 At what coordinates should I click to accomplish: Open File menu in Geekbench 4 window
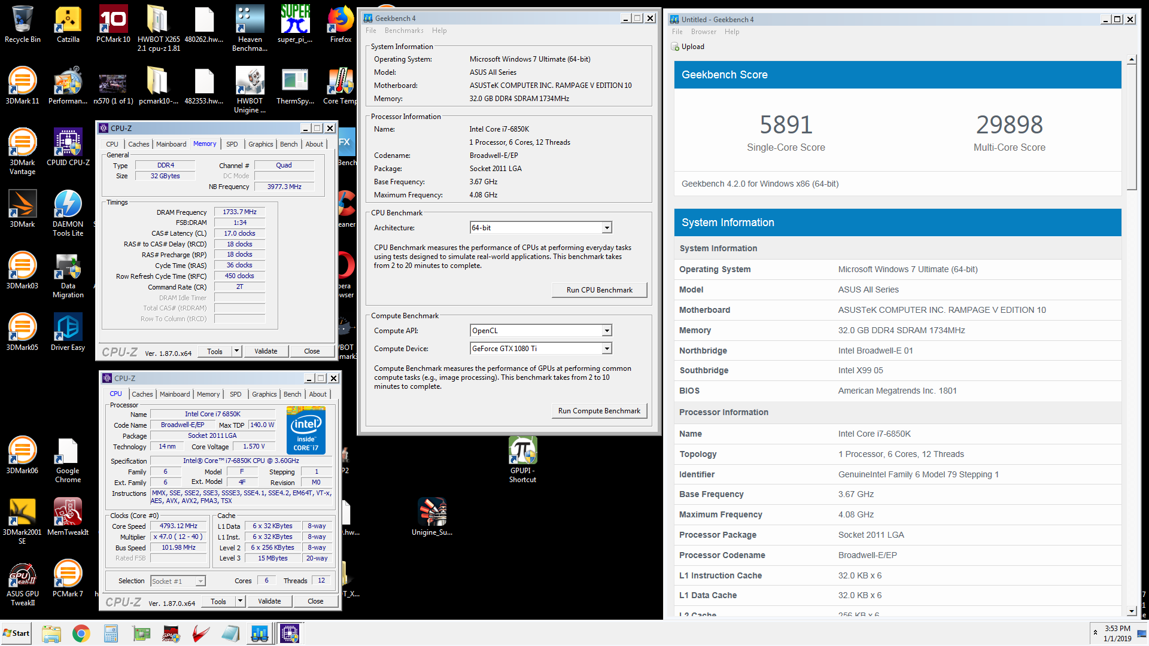coord(371,31)
